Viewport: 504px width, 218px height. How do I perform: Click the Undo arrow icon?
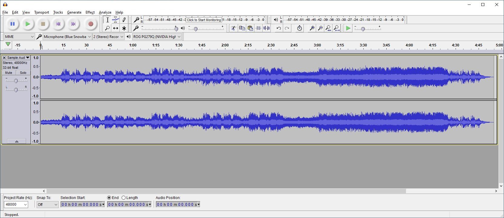[279, 28]
